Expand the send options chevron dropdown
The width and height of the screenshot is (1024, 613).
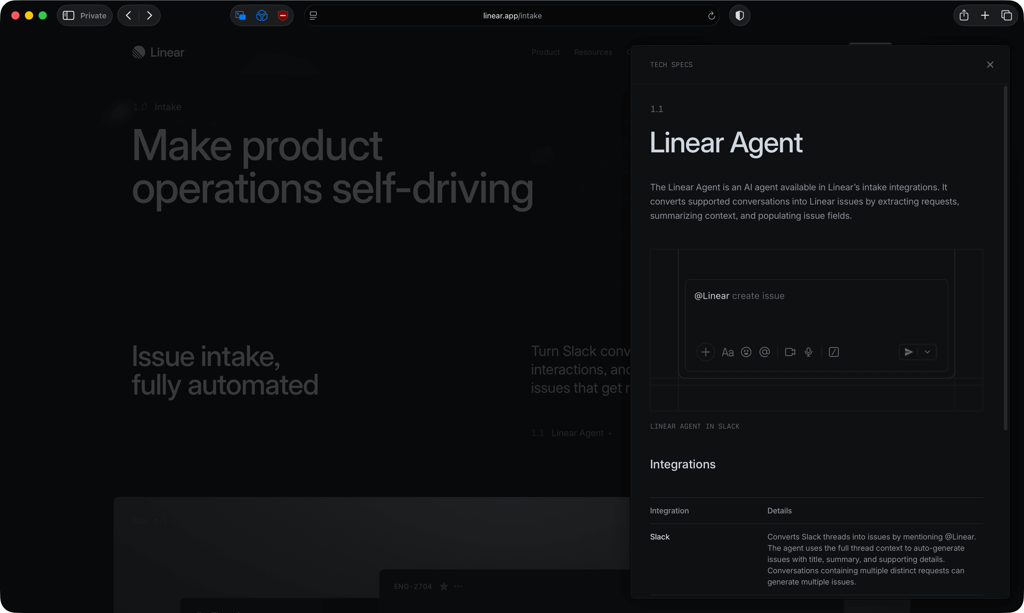(927, 352)
